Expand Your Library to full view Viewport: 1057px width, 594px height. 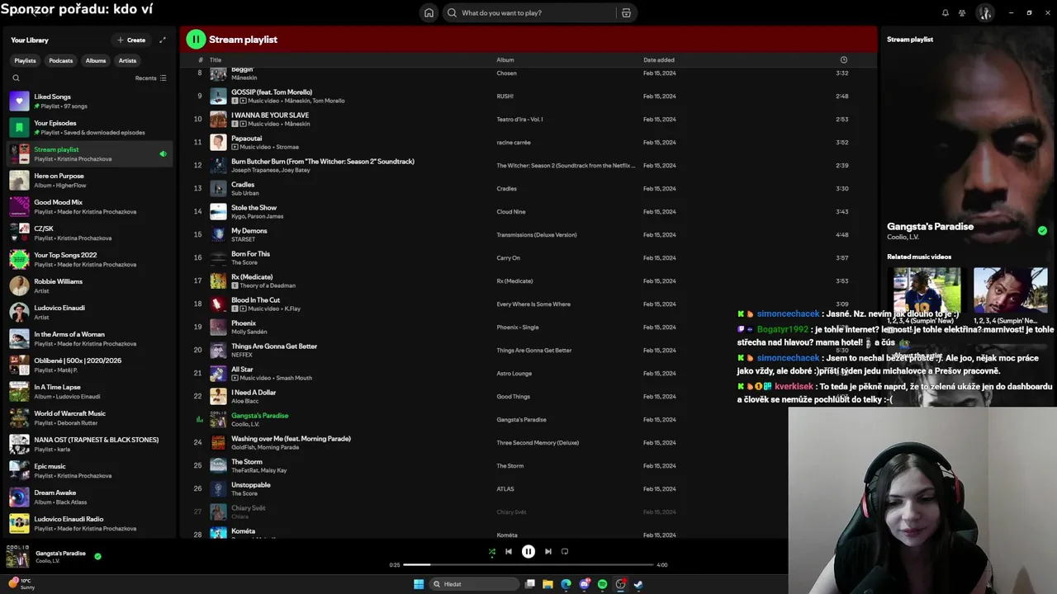(x=163, y=40)
